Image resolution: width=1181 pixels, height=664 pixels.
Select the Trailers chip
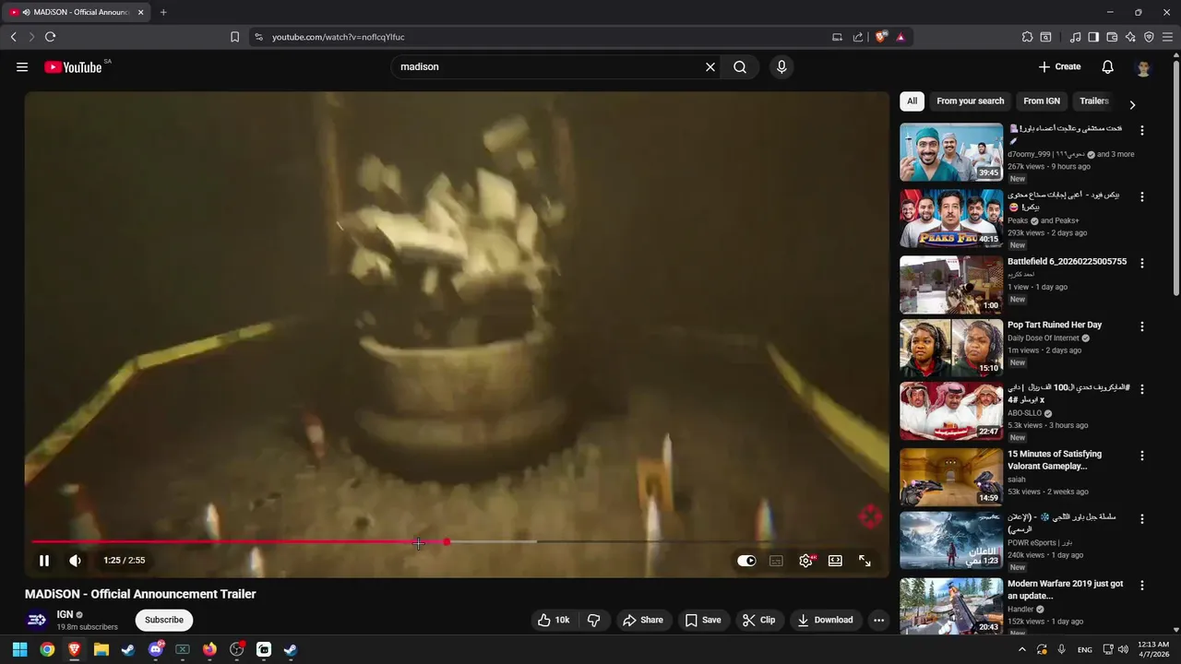tap(1093, 101)
